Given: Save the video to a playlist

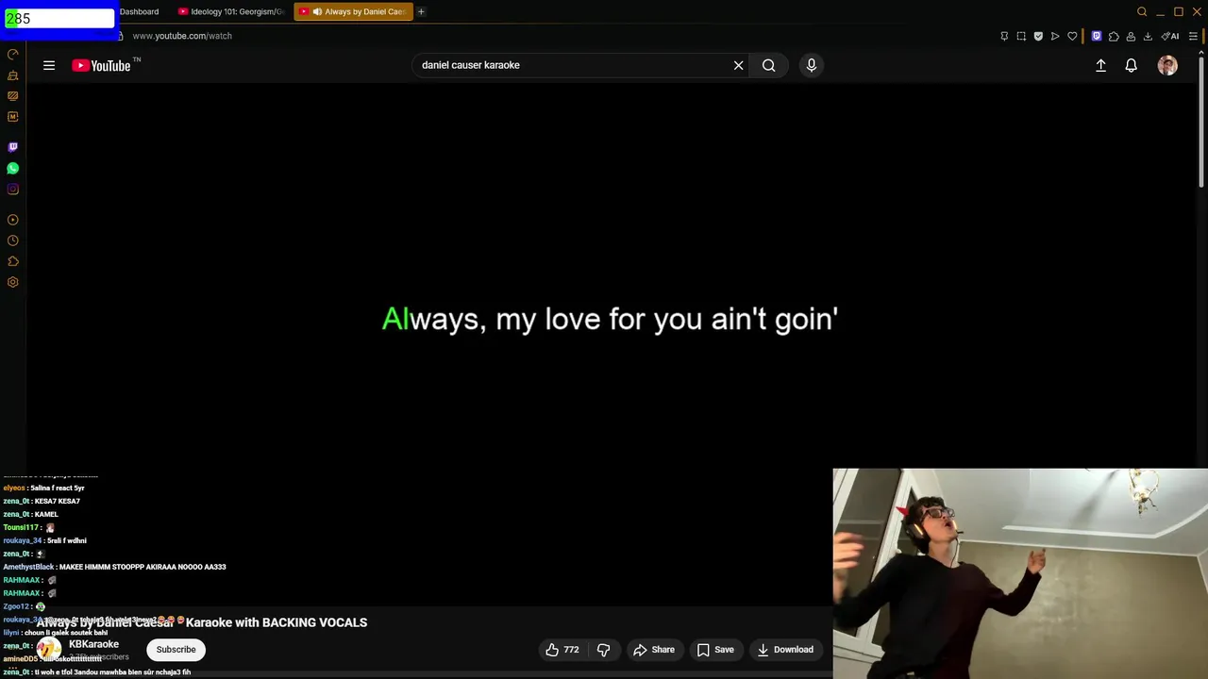Looking at the screenshot, I should (x=715, y=650).
